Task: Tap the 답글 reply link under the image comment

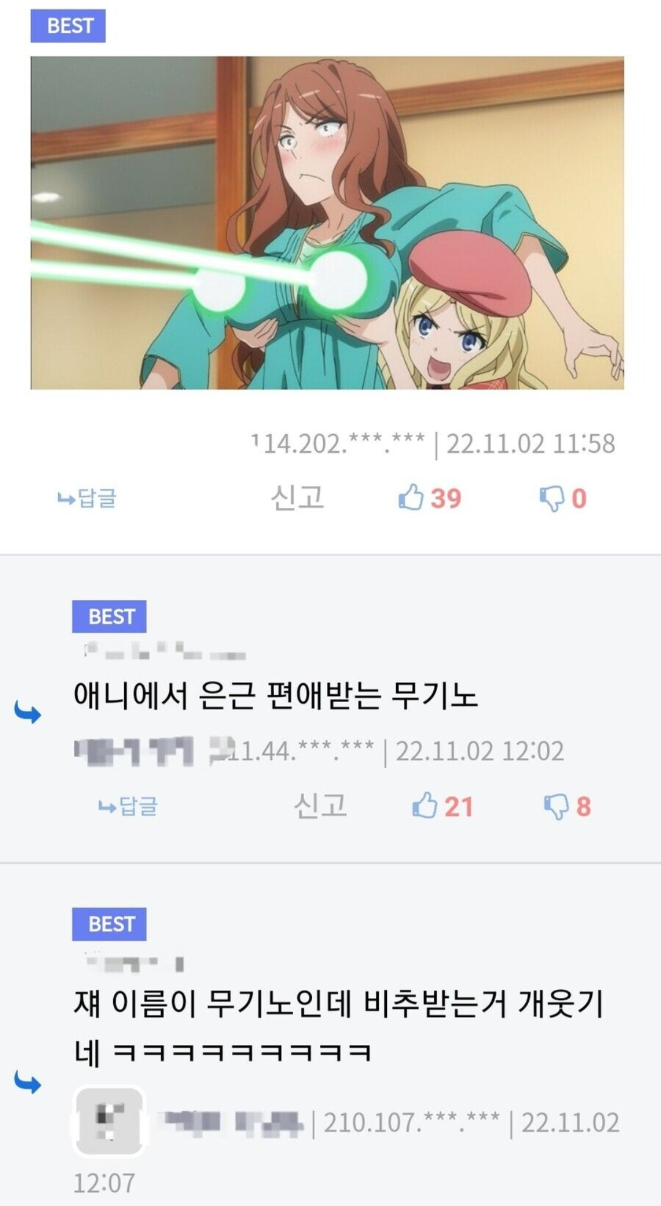Action: pyautogui.click(x=86, y=498)
